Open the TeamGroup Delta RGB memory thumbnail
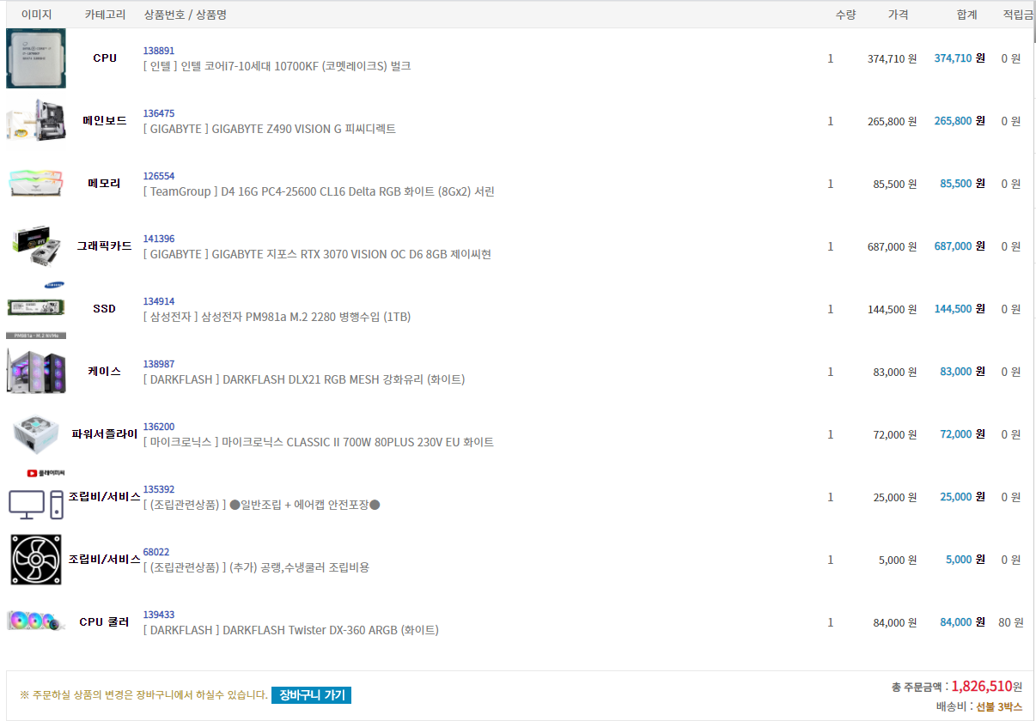The width and height of the screenshot is (1036, 721). [x=36, y=183]
